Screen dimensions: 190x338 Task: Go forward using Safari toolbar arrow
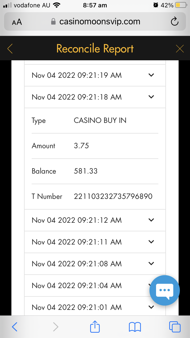pos(55,327)
